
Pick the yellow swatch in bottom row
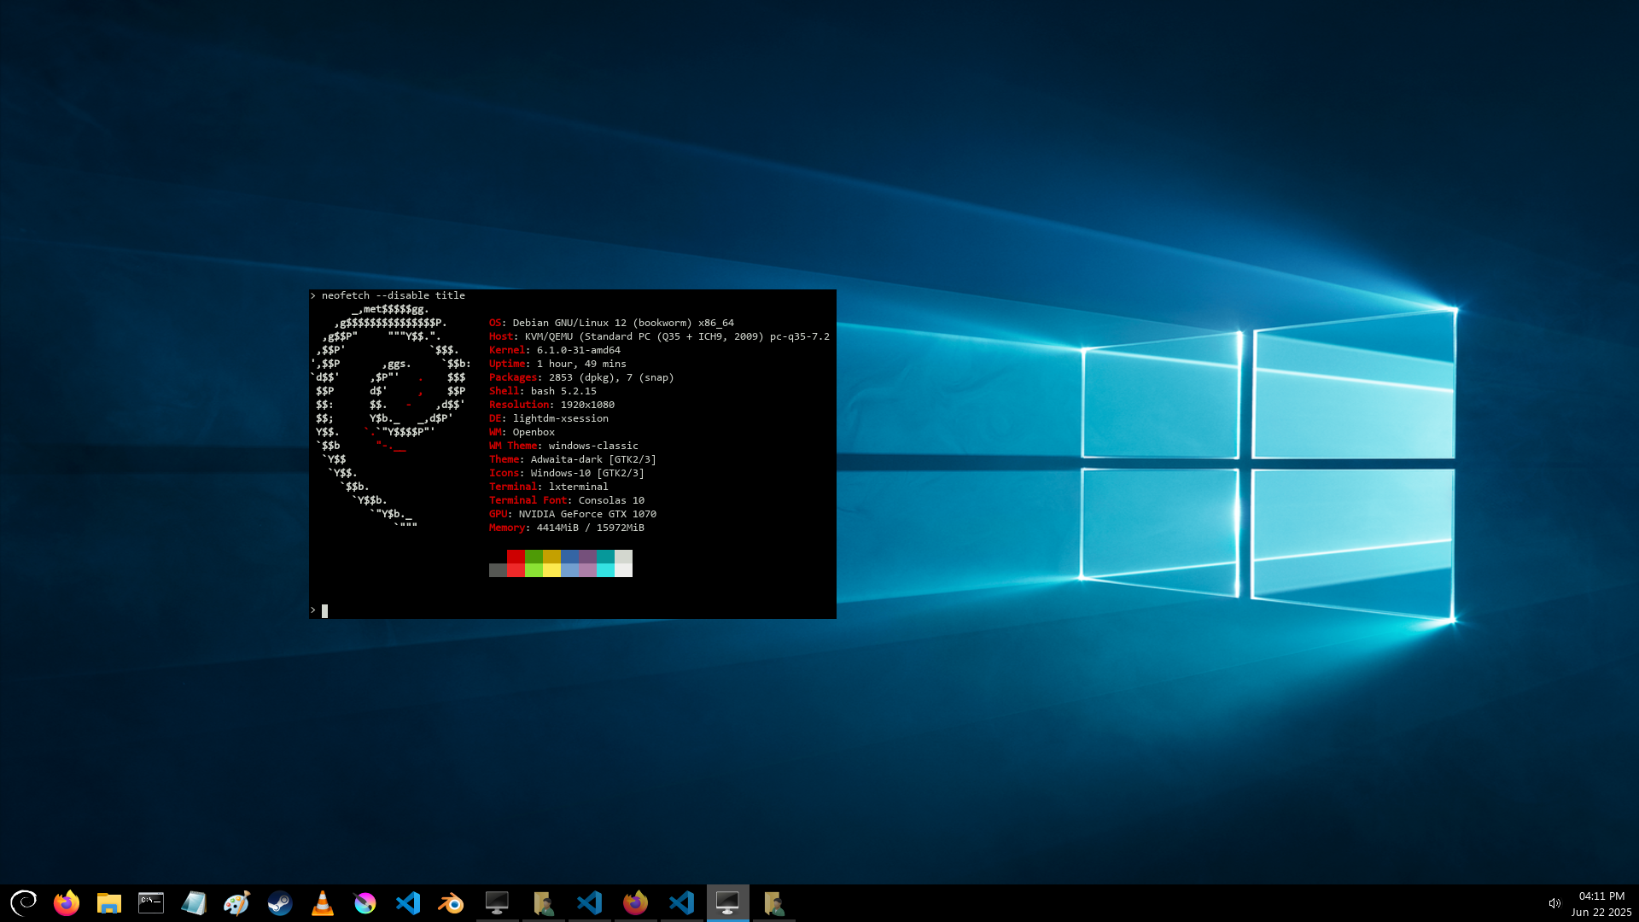click(x=551, y=570)
